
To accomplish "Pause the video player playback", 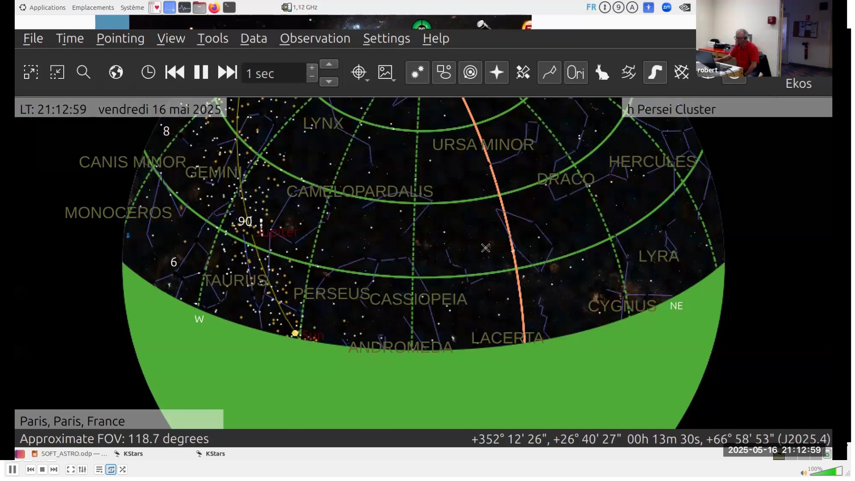I will [x=12, y=469].
